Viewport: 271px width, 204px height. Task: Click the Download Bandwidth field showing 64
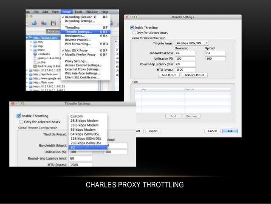(x=185, y=53)
